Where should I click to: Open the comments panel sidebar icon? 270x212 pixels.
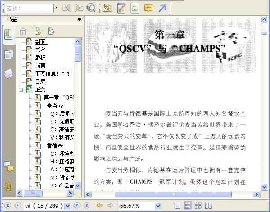point(9,166)
